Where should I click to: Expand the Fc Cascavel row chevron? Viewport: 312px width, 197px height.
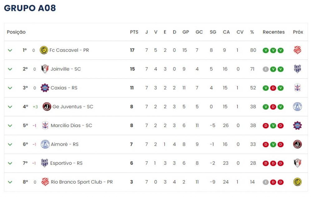[10, 50]
